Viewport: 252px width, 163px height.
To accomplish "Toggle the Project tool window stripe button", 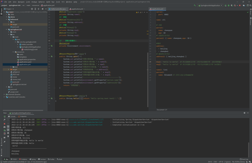I will click(1, 10).
